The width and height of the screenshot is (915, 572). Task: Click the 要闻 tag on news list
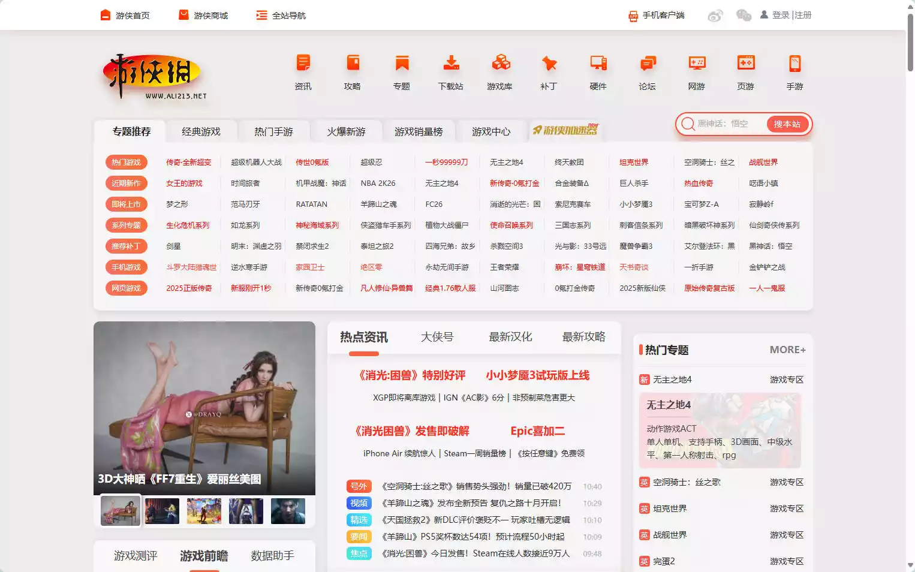click(x=359, y=537)
